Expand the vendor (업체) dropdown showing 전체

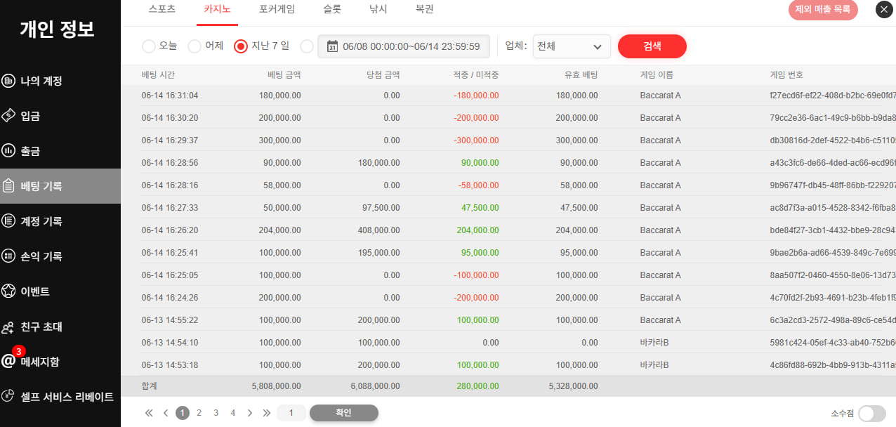(x=571, y=46)
